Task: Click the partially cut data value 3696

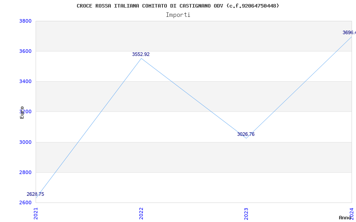Action: click(349, 32)
